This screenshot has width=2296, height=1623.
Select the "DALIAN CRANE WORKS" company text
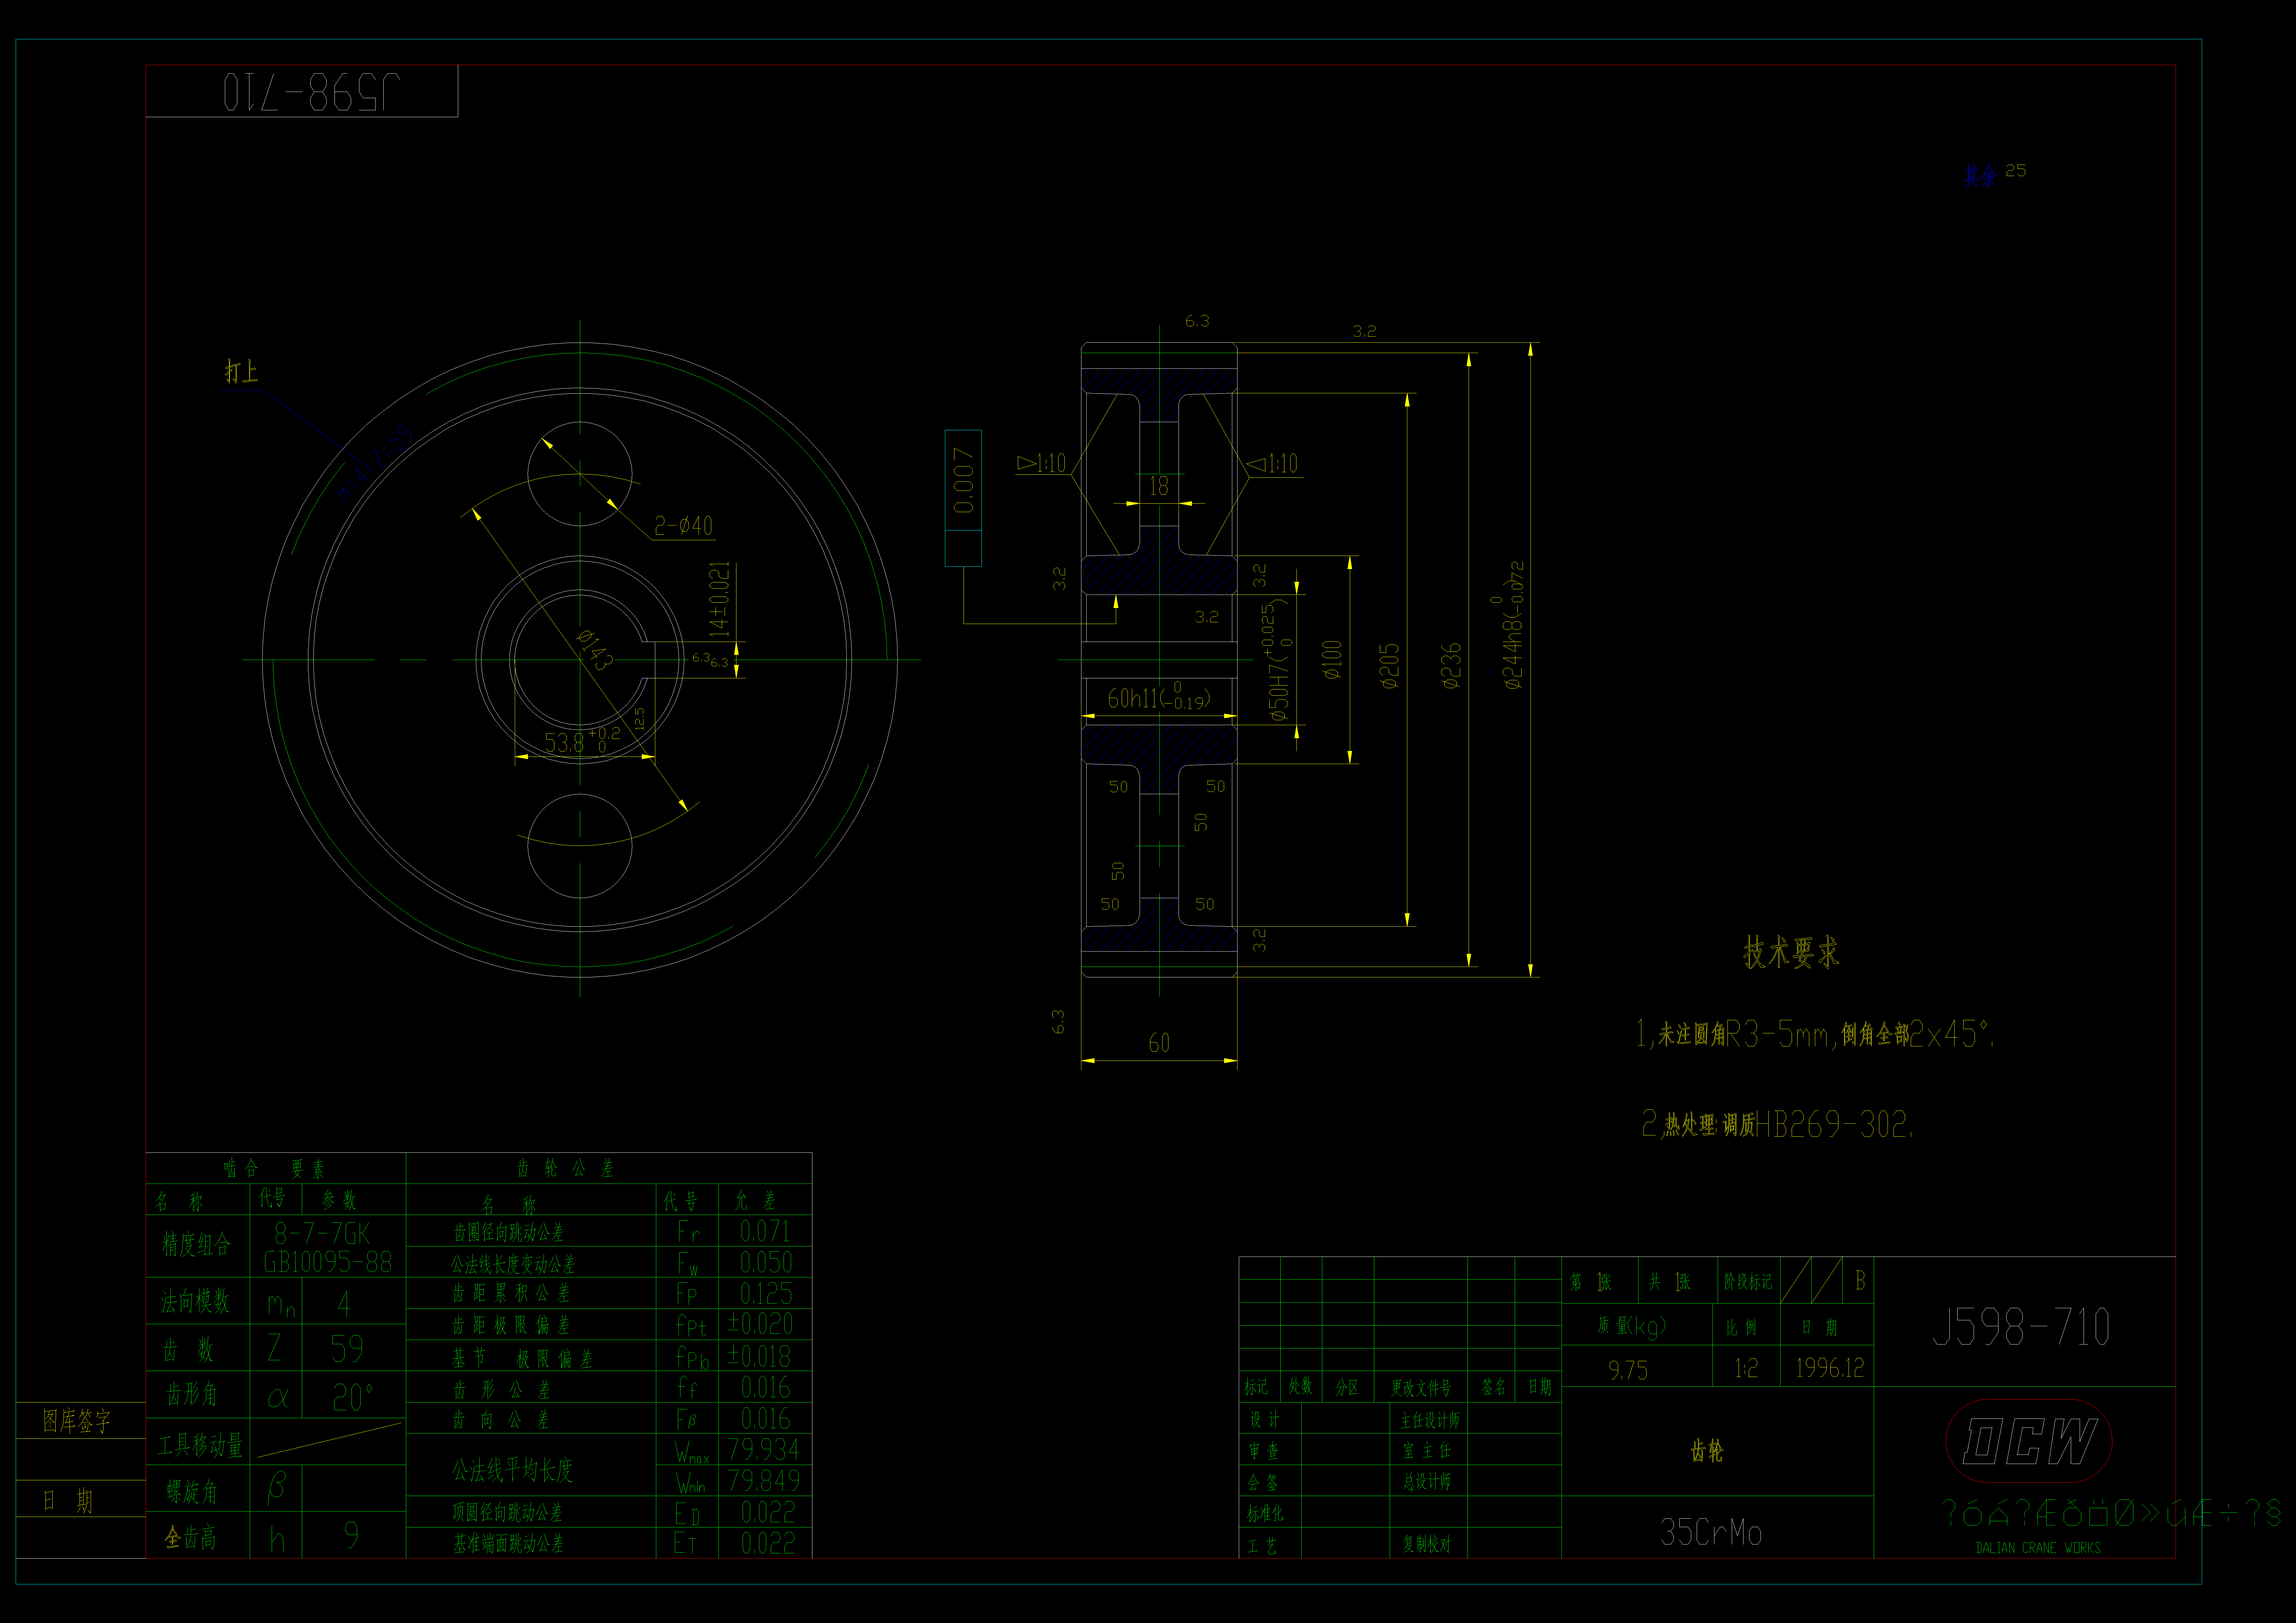click(2038, 1548)
